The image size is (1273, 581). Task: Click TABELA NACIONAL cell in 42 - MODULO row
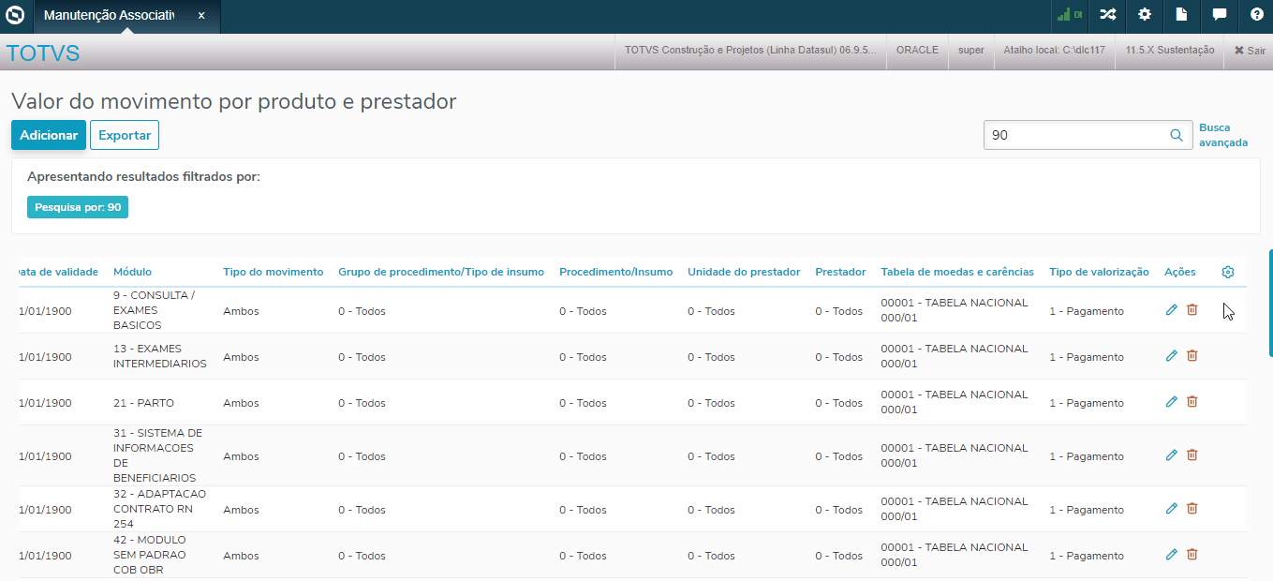pyautogui.click(x=955, y=555)
